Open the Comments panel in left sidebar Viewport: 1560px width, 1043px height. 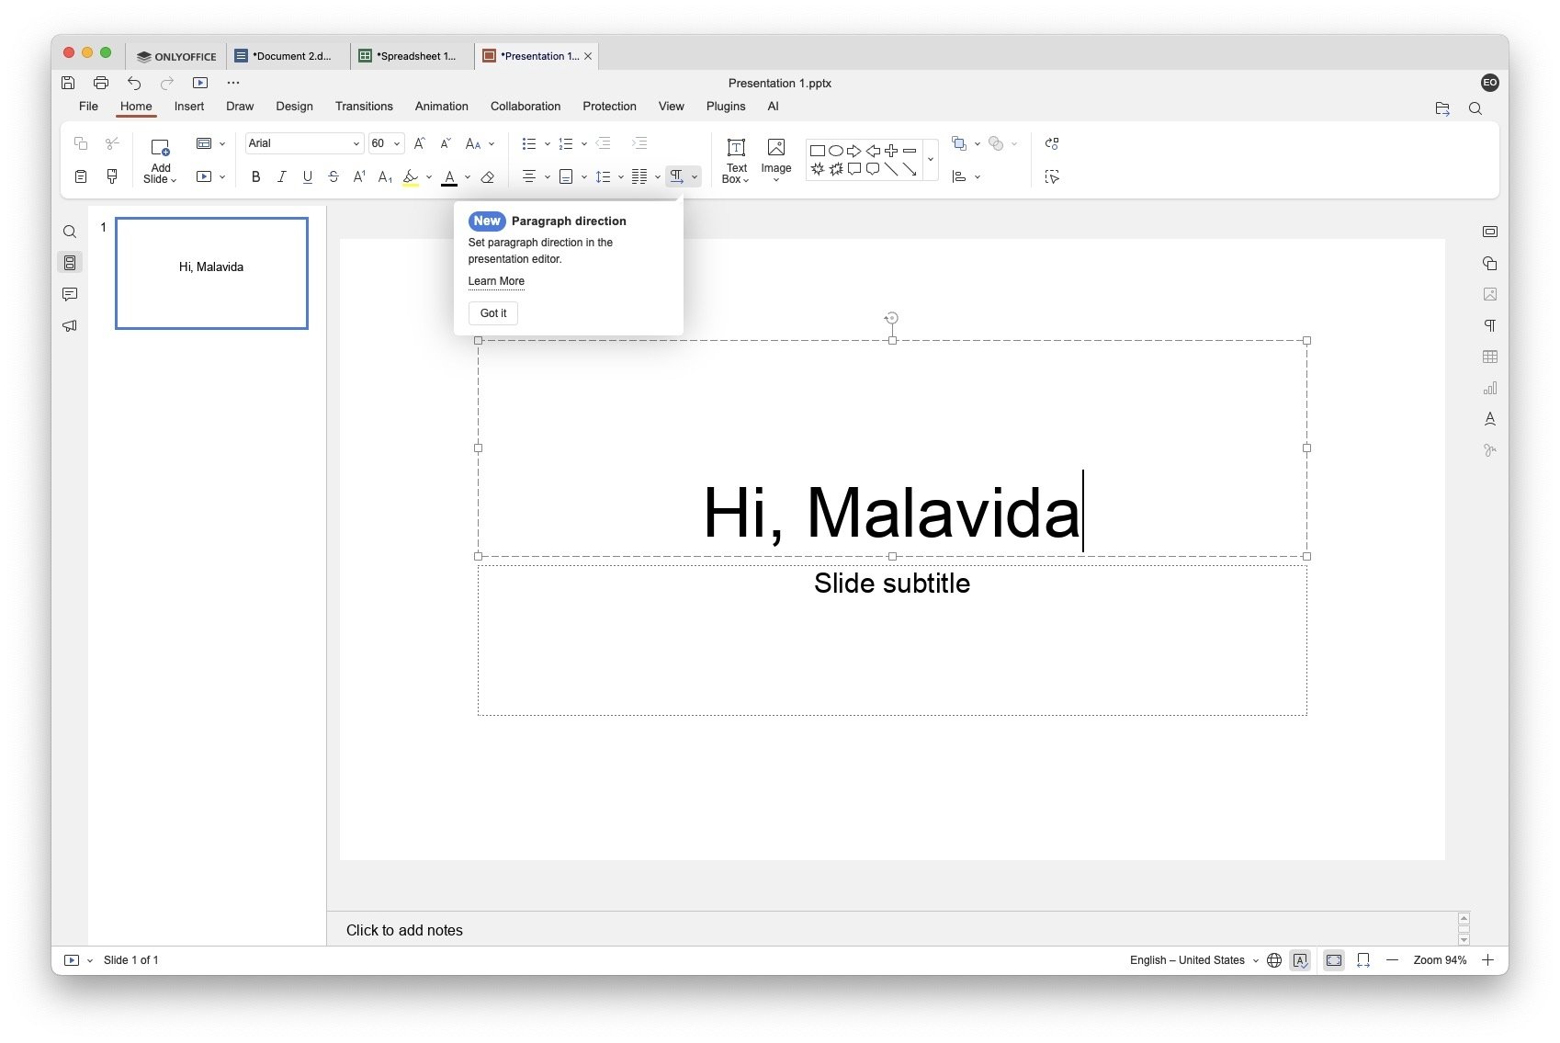click(x=70, y=294)
